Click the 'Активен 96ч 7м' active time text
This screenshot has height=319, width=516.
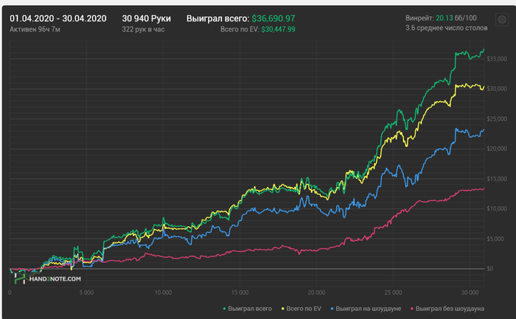tap(35, 29)
